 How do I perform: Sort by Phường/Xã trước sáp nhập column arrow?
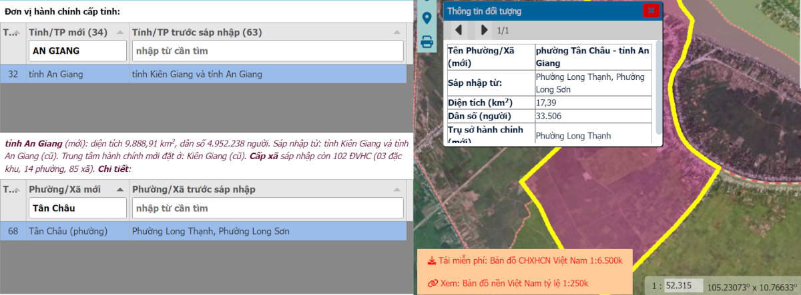pyautogui.click(x=397, y=190)
